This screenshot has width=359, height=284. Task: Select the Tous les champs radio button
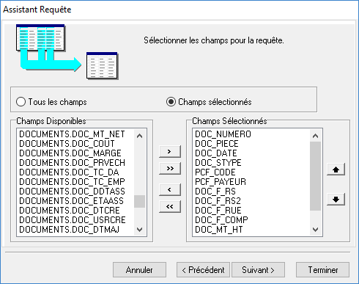click(21, 102)
